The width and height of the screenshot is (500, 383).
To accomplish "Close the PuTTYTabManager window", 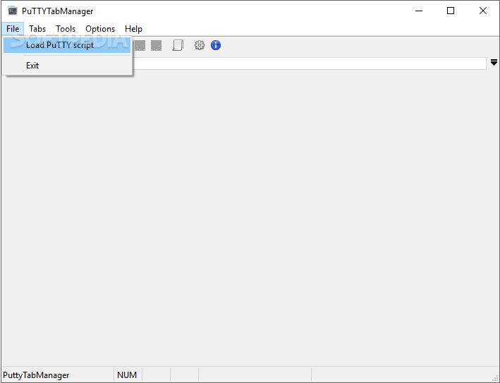I will pyautogui.click(x=483, y=11).
